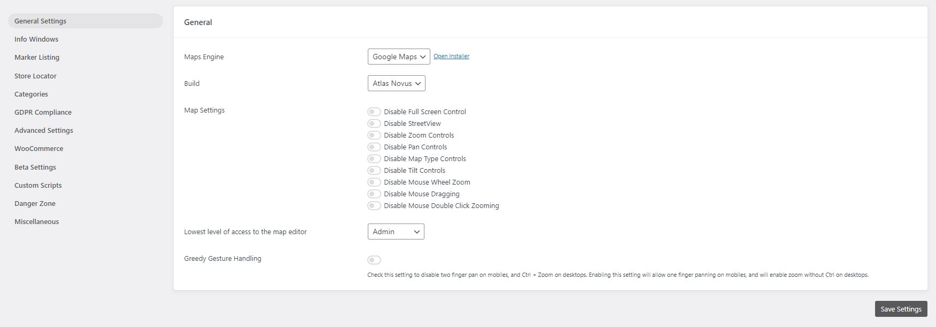The width and height of the screenshot is (936, 327).
Task: Toggle Disable Map Type Controls switch
Action: [374, 158]
